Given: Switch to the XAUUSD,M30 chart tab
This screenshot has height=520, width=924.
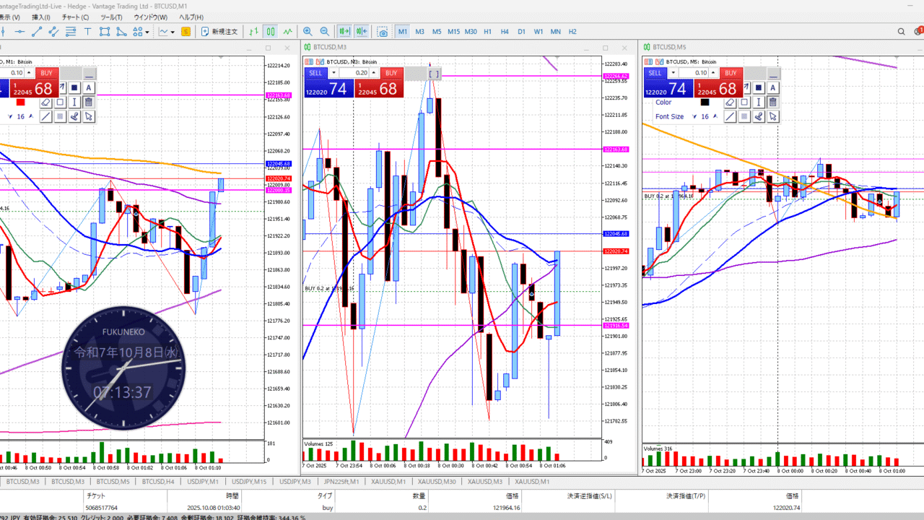Looking at the screenshot, I should 437,482.
